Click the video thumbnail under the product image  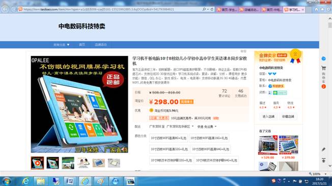(37, 163)
